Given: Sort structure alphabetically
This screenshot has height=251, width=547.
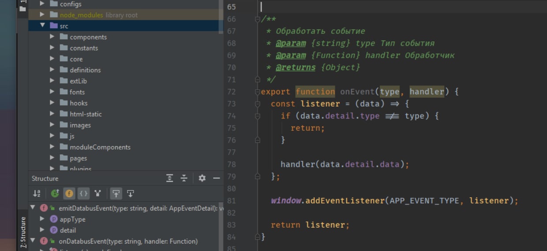Looking at the screenshot, I should [37, 193].
